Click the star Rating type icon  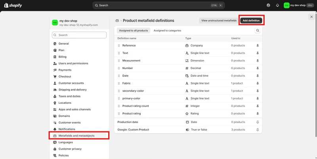click(x=187, y=114)
